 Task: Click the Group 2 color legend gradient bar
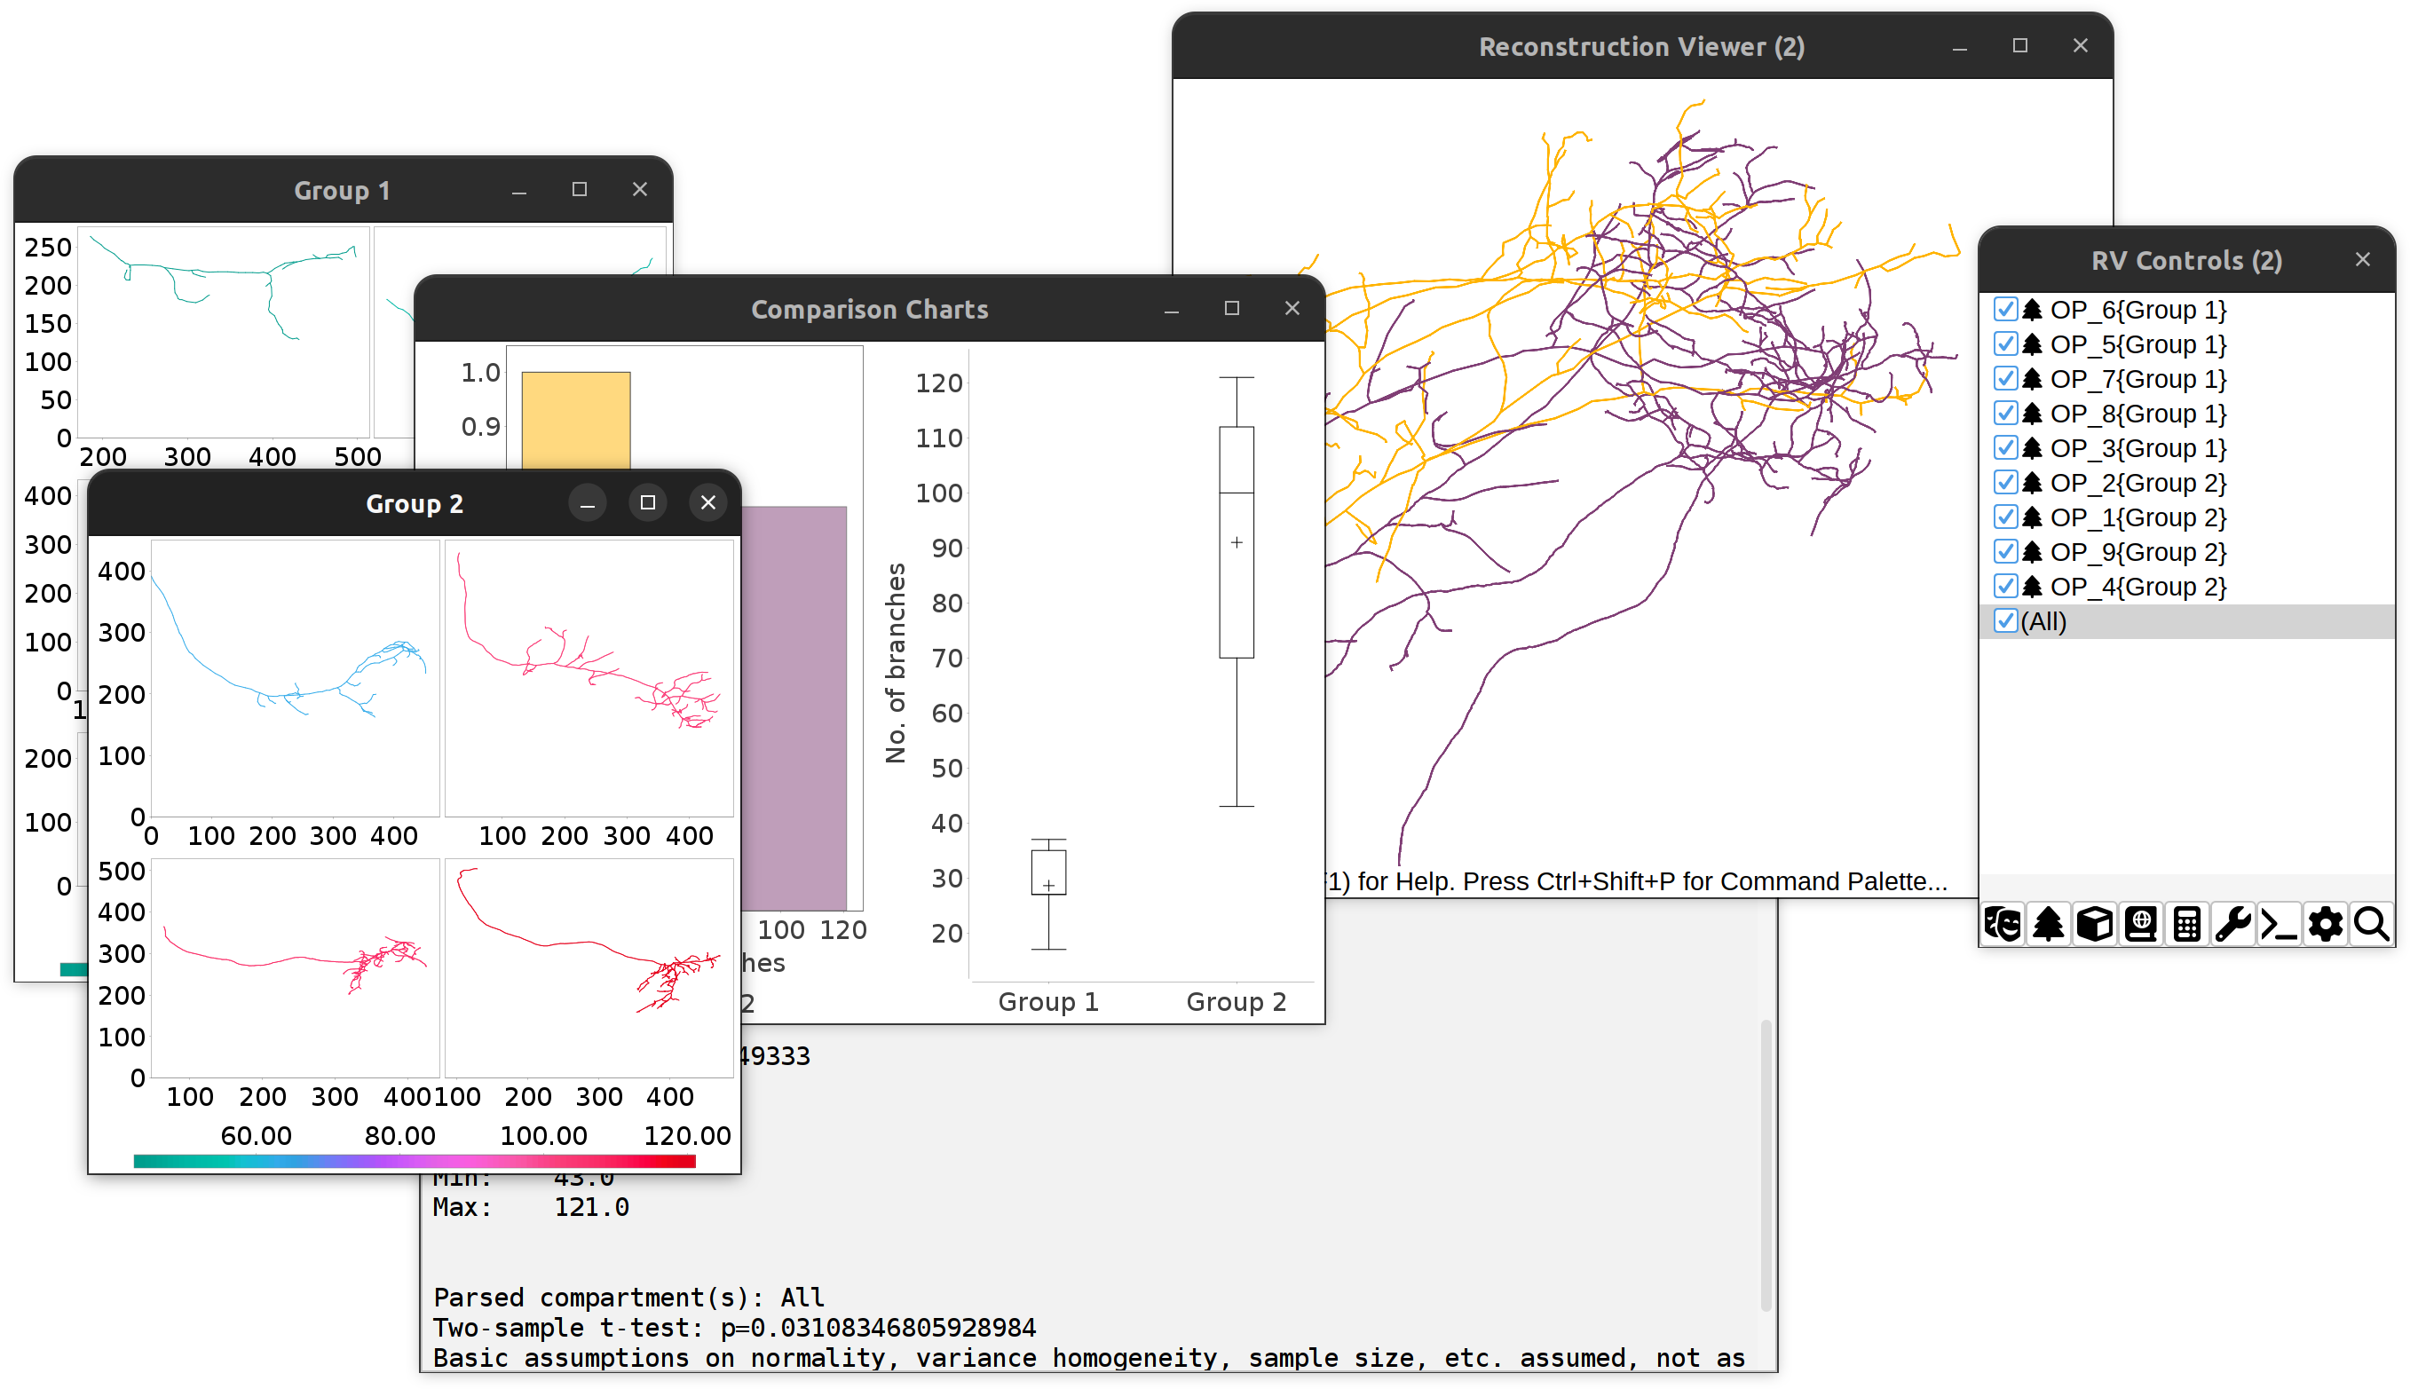(415, 1161)
